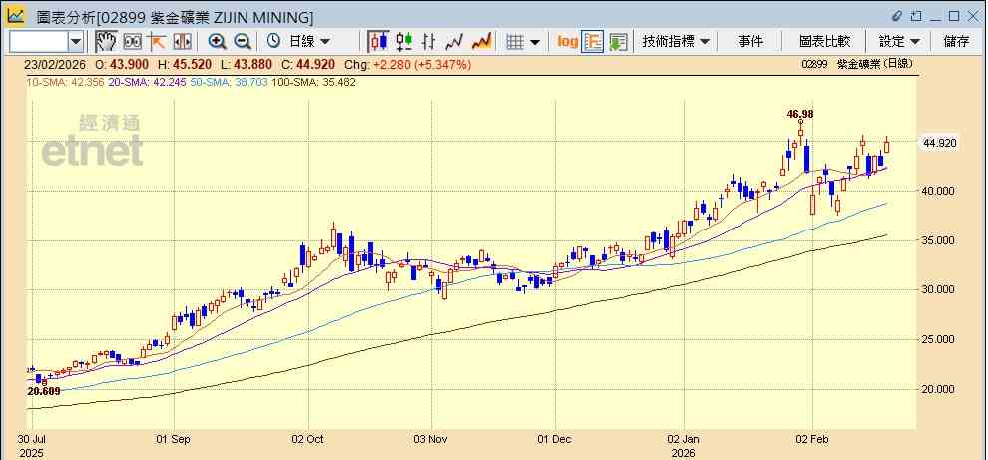The image size is (988, 460).
Task: Open the 設定 dropdown menu
Action: (899, 42)
